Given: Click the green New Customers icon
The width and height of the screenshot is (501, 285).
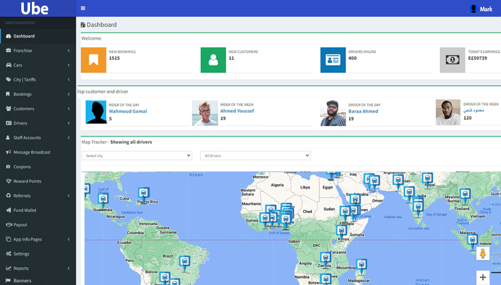Looking at the screenshot, I should coord(213,60).
